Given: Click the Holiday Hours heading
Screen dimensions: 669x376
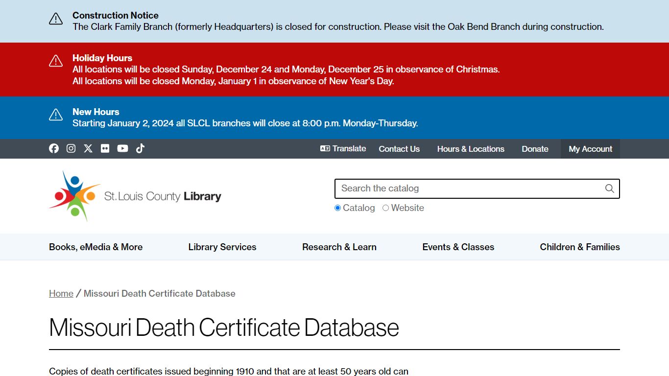Looking at the screenshot, I should [x=102, y=58].
